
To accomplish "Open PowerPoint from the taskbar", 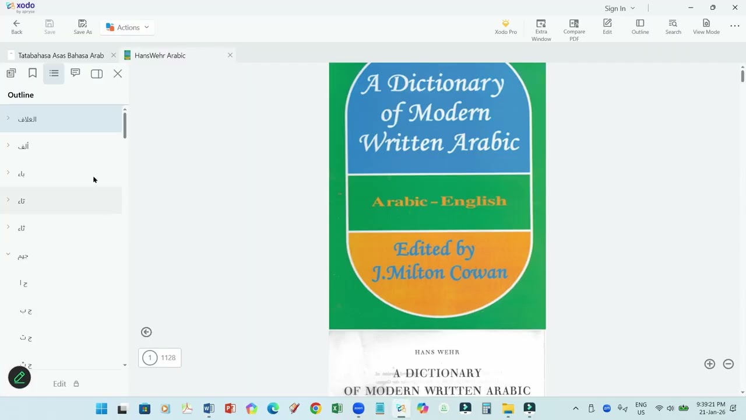I will point(230,408).
